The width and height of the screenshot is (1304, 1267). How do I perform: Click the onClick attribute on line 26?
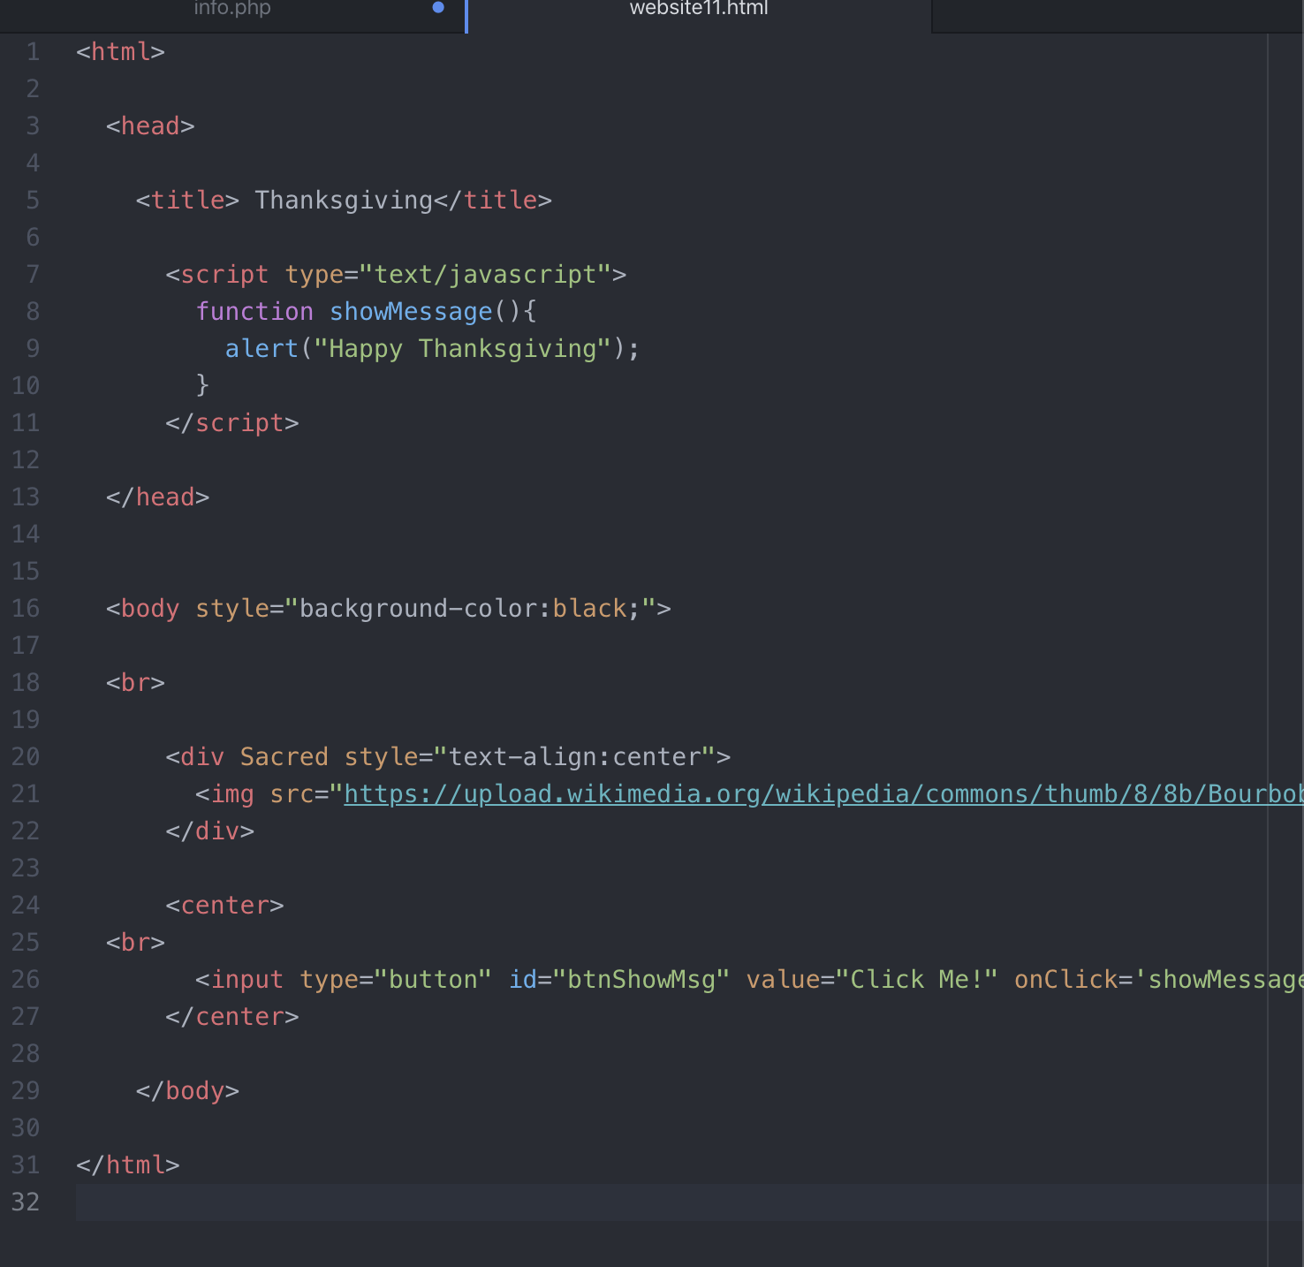click(1066, 980)
